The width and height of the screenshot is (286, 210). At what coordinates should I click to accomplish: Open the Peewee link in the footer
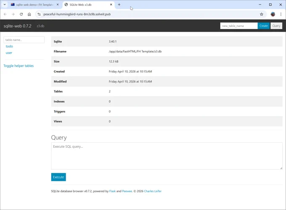click(x=127, y=191)
